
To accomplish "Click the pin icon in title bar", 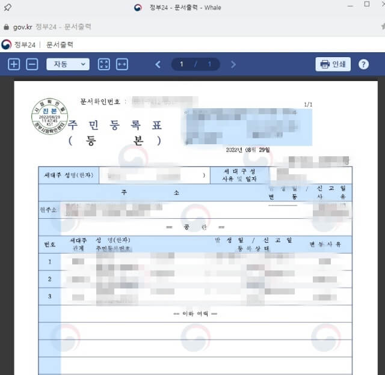I will click(8, 7).
